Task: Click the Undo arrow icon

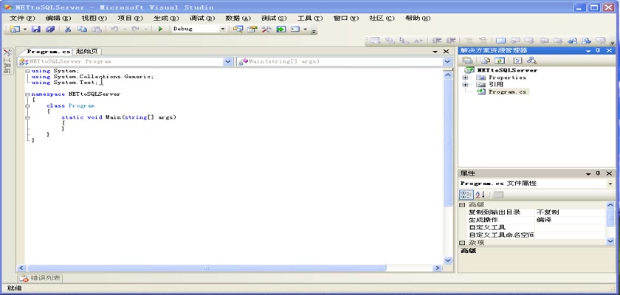Action: 114,29
